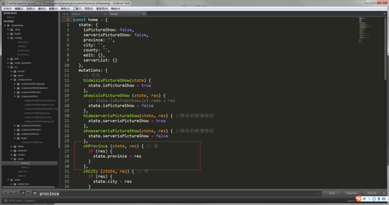Click the editor vertical scrollbar
The width and height of the screenshot is (389, 205).
click(x=385, y=49)
